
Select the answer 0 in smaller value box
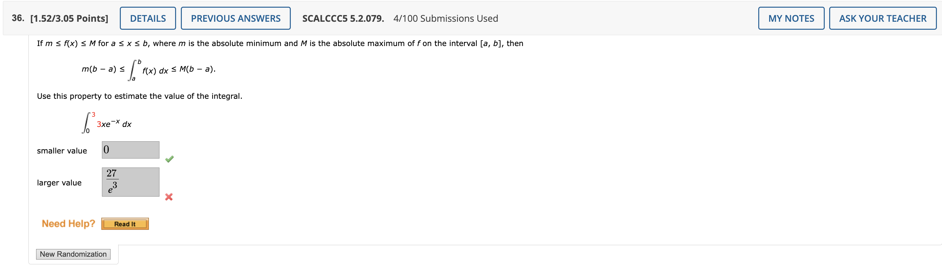[x=106, y=149]
